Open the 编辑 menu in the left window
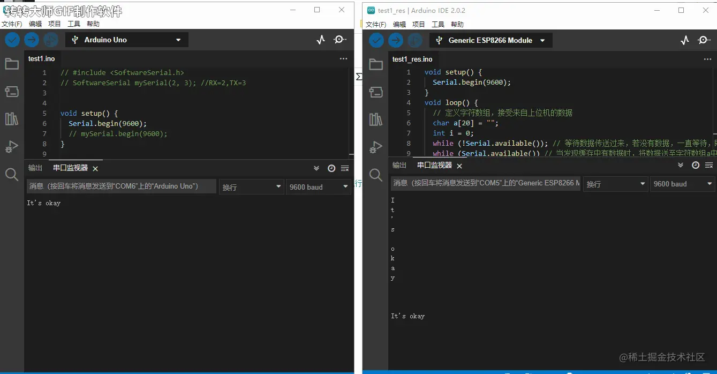This screenshot has width=717, height=374. pos(35,24)
